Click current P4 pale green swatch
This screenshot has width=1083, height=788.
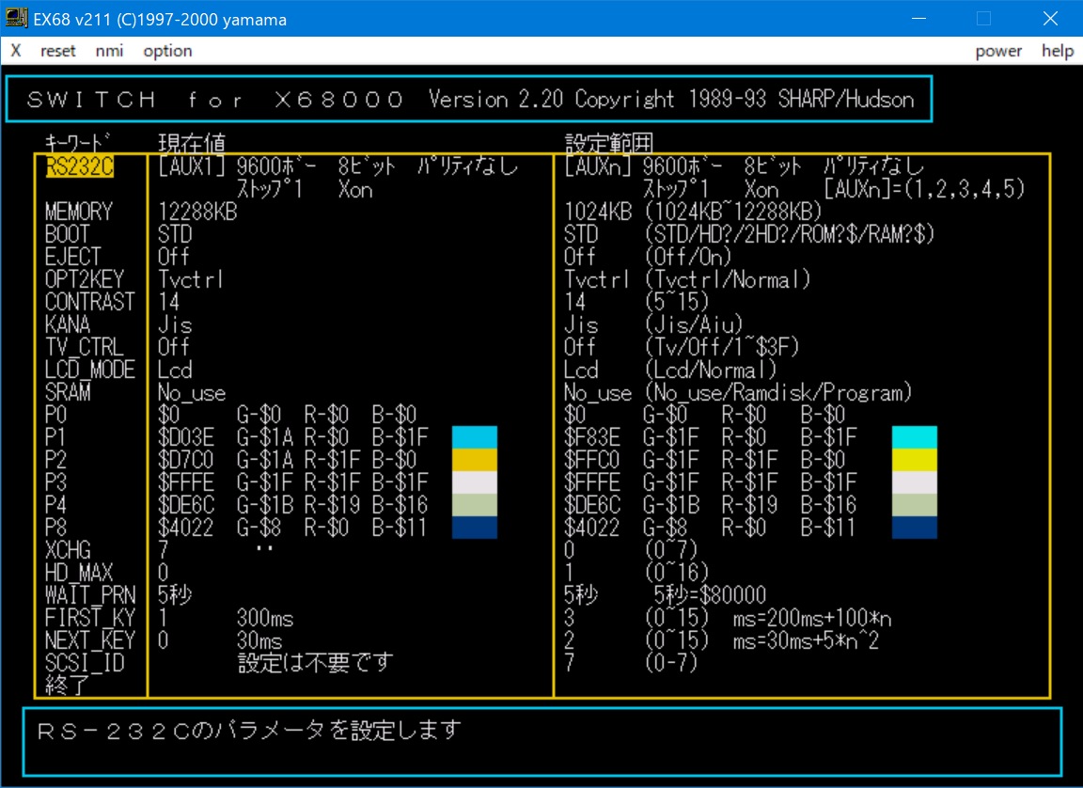pyautogui.click(x=475, y=506)
